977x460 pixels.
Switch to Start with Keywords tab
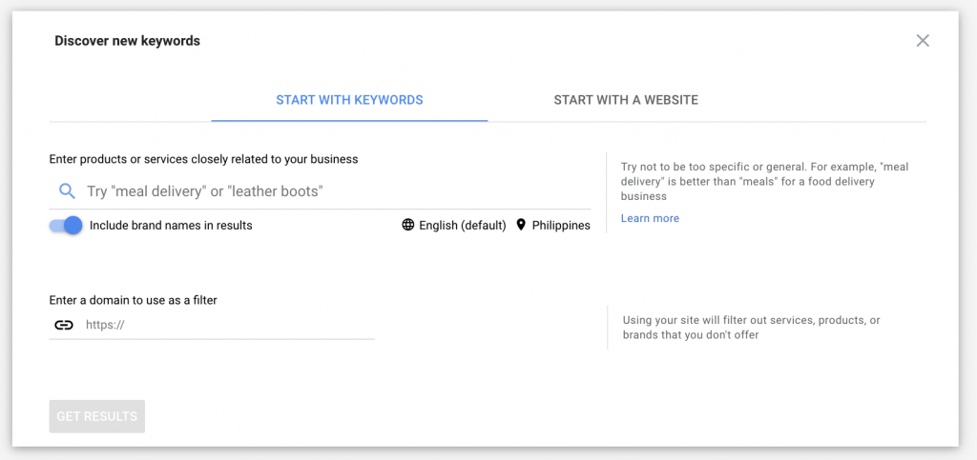[349, 100]
